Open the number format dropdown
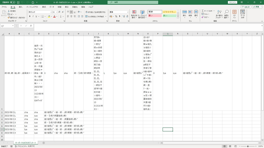The image size is (264, 148). (127, 12)
